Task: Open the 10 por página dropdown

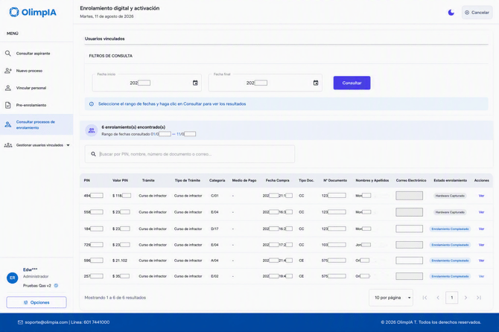Action: [391, 298]
